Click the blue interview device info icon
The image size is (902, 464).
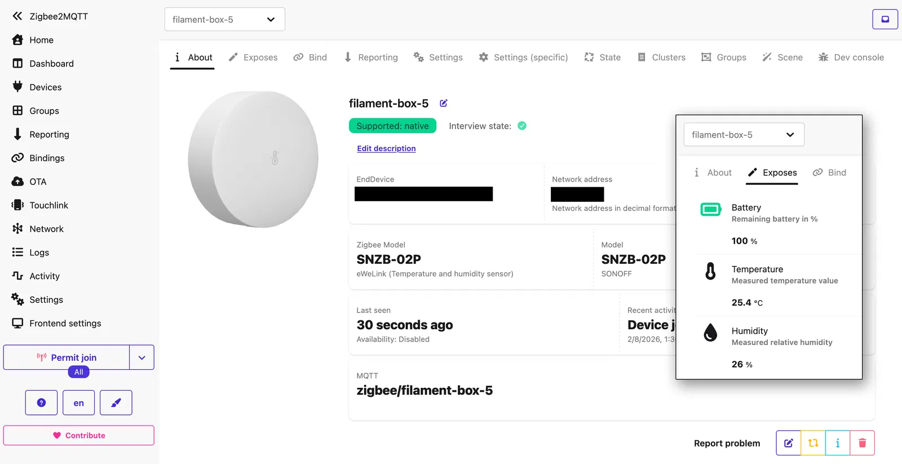[838, 443]
